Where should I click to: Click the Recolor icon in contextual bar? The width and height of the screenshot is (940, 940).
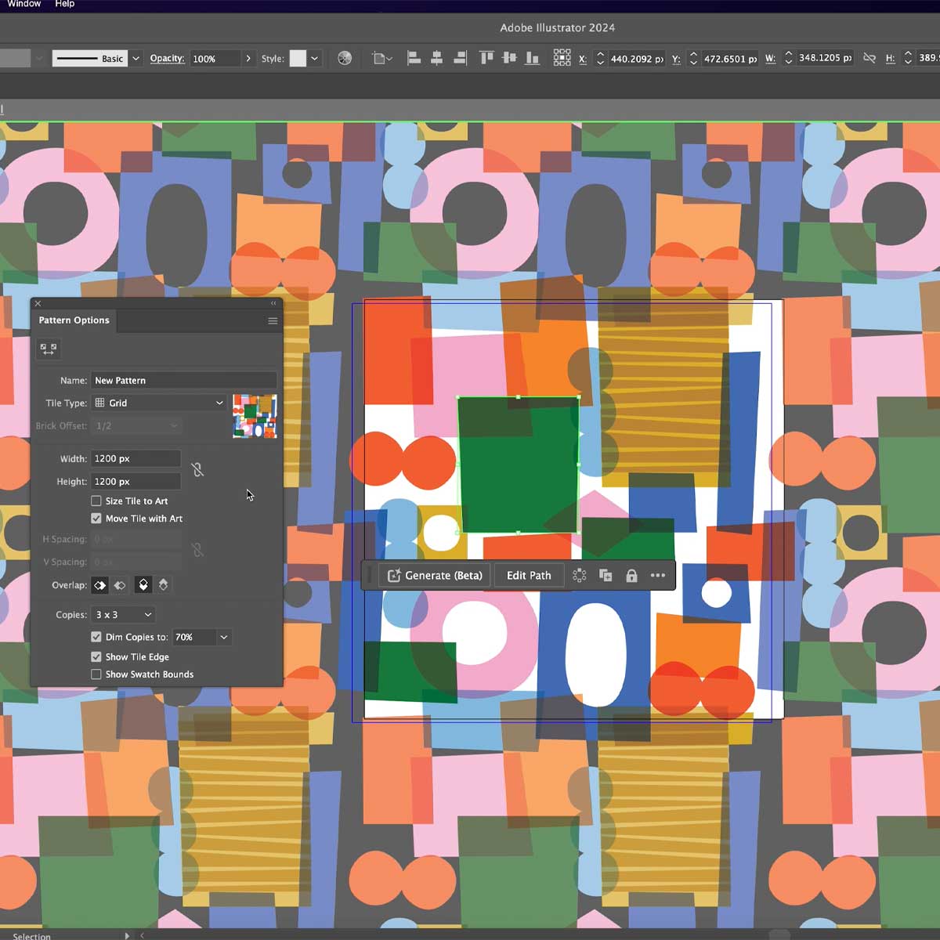(x=580, y=575)
